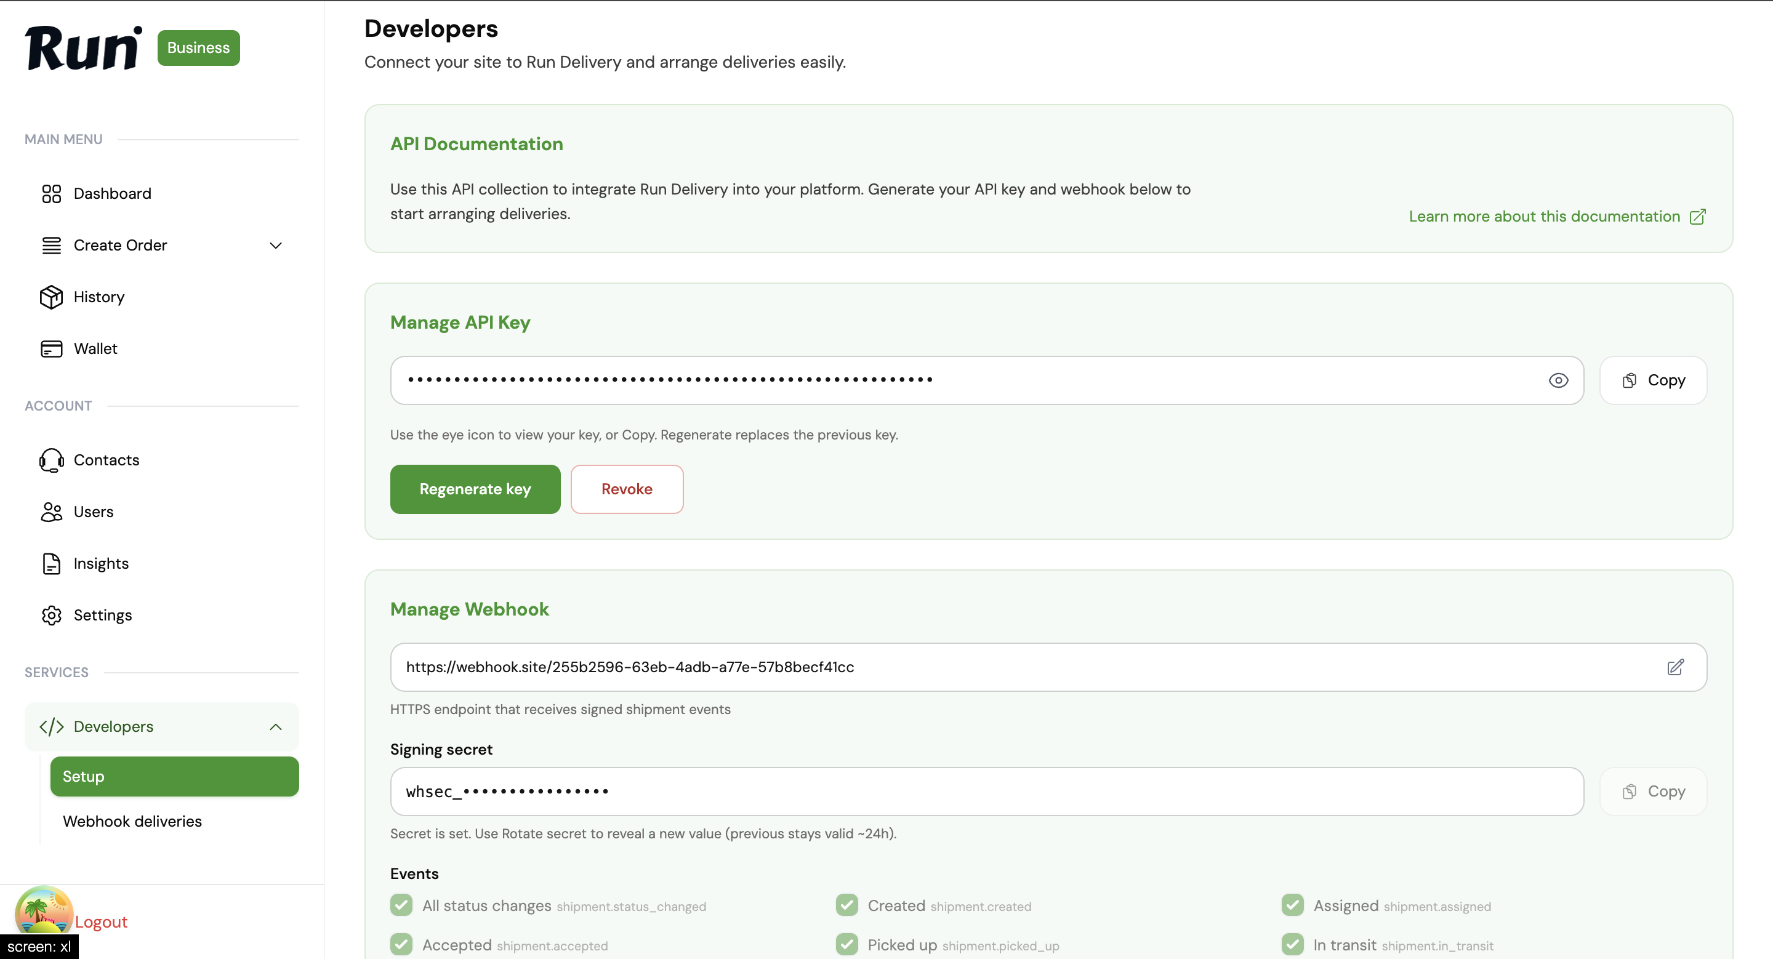
Task: Click the Create Order list icon
Action: 52,246
